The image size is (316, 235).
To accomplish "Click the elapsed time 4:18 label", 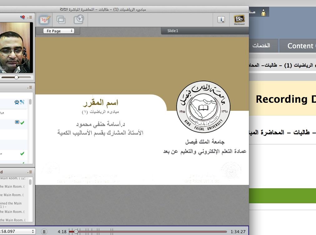I will (x=62, y=232).
